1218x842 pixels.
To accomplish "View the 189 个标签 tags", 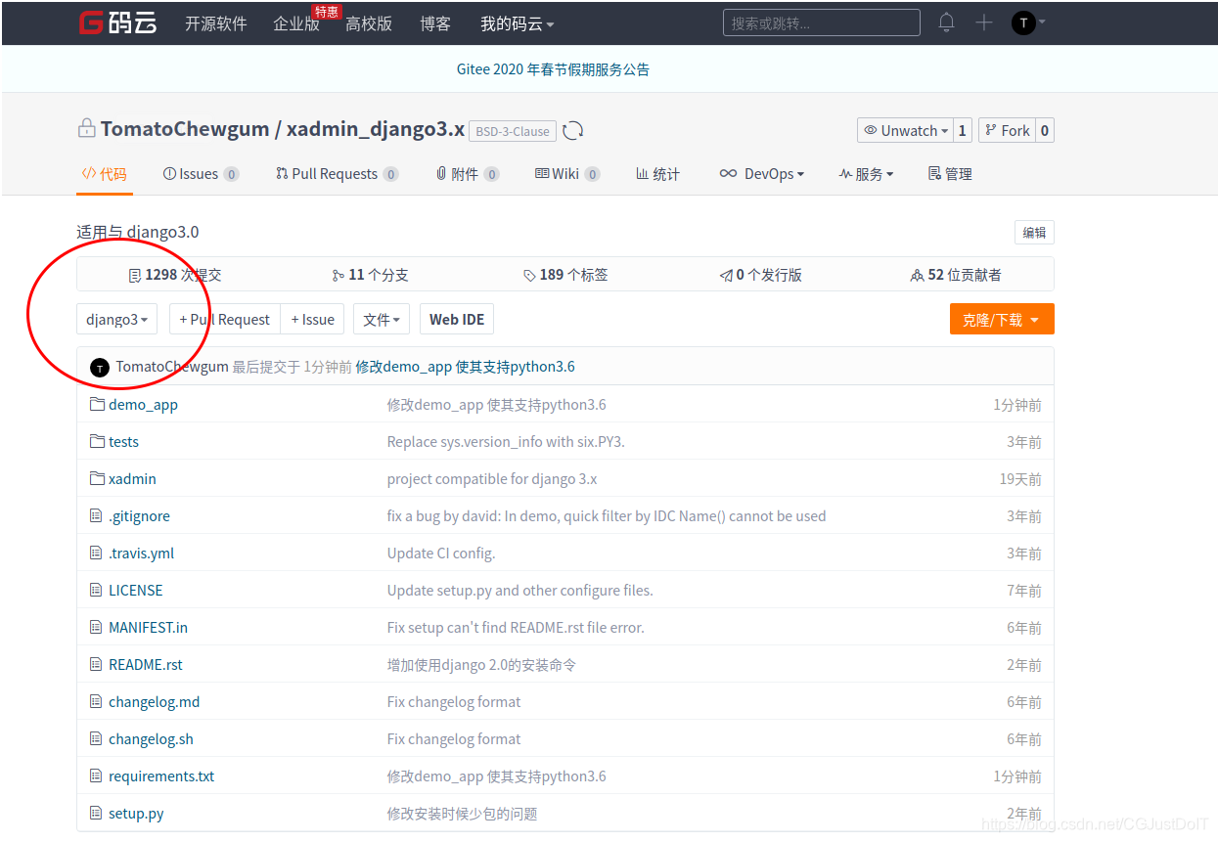I will [565, 275].
